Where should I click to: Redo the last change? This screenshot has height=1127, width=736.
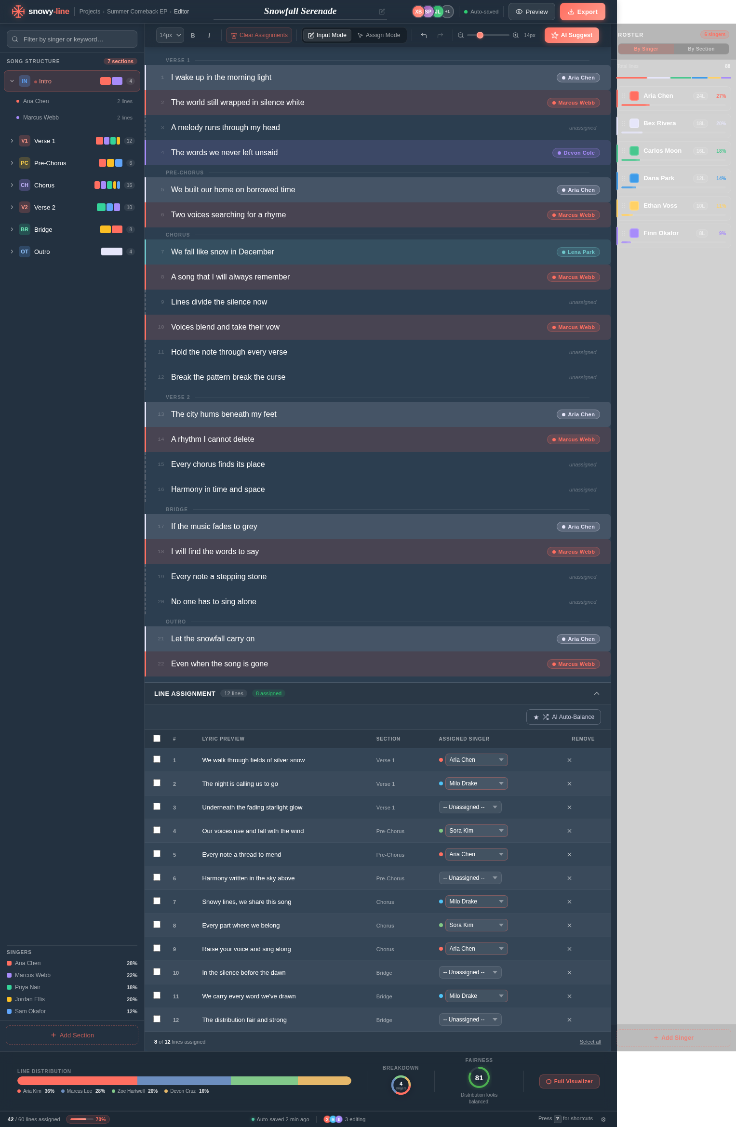(440, 35)
